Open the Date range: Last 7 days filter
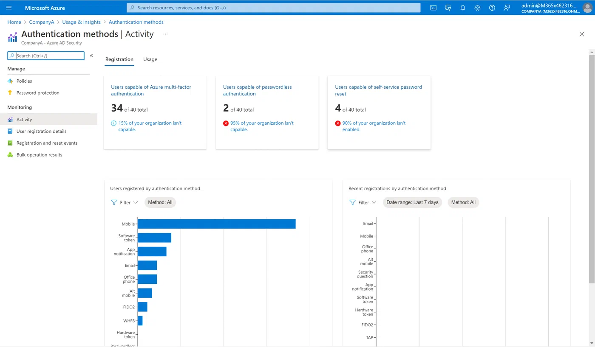The height and width of the screenshot is (347, 595). point(412,202)
